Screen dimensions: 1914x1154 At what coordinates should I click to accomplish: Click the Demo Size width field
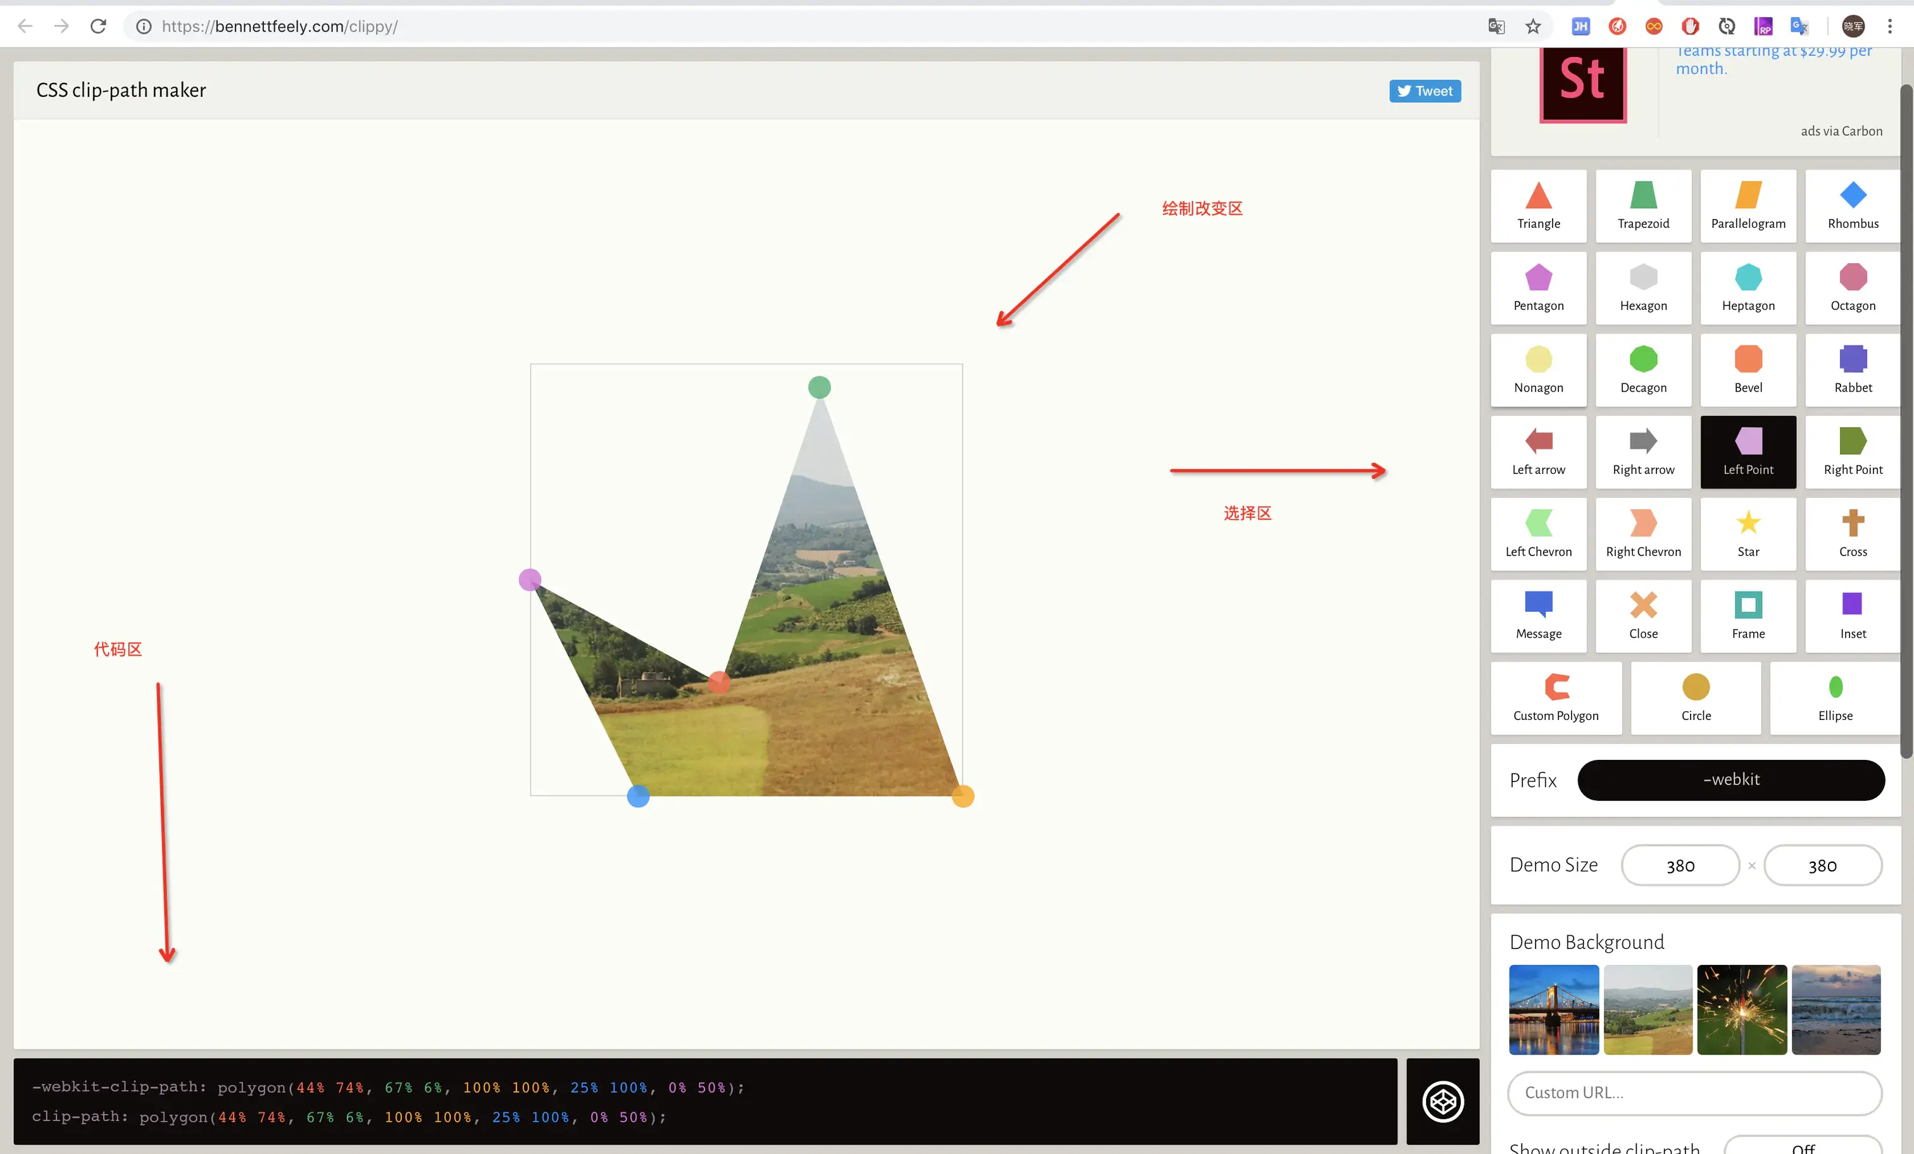[x=1679, y=865]
